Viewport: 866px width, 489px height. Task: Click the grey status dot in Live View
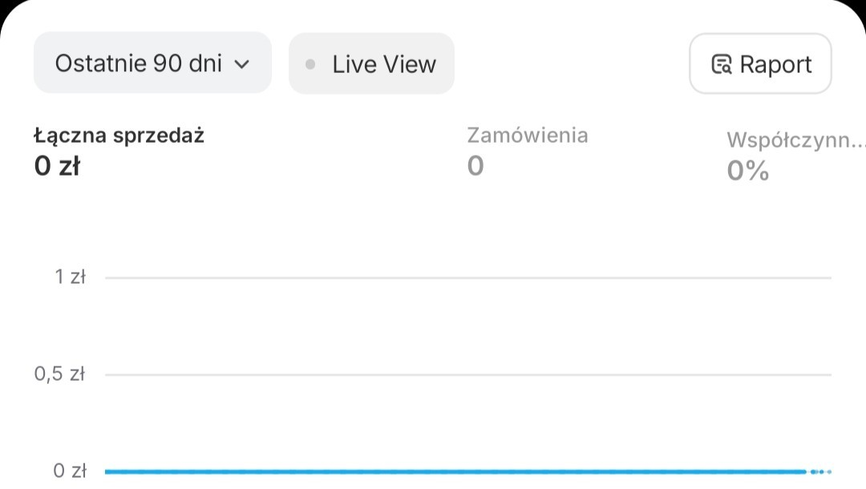[x=310, y=64]
